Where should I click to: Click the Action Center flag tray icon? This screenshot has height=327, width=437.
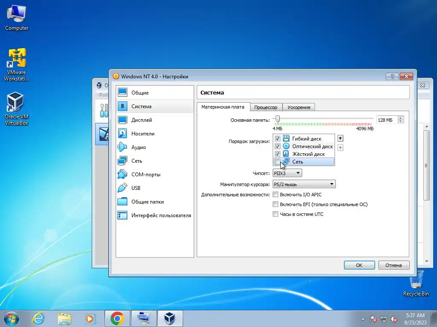373,319
